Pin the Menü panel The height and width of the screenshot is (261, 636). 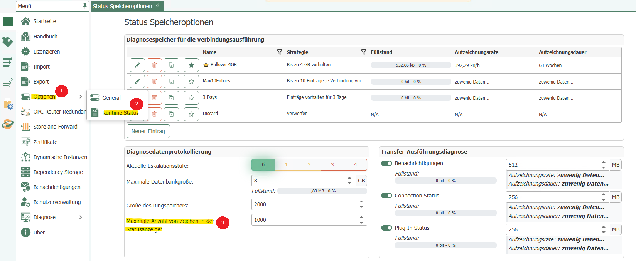(85, 6)
